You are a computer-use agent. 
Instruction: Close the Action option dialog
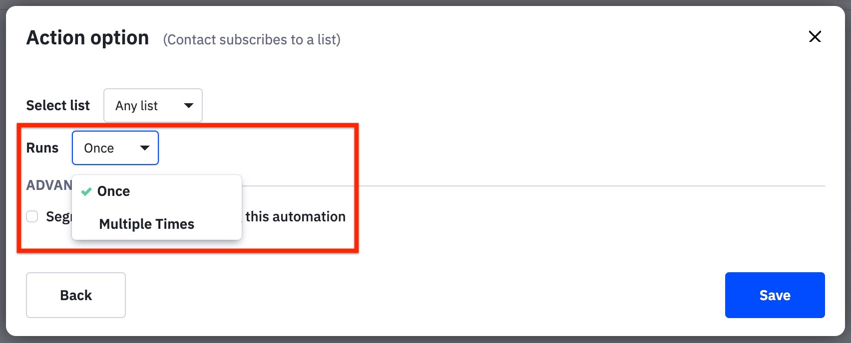[815, 36]
